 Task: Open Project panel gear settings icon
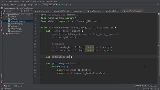[28, 11]
